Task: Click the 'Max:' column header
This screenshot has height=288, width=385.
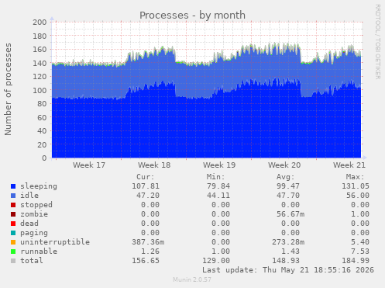Action: (356, 177)
